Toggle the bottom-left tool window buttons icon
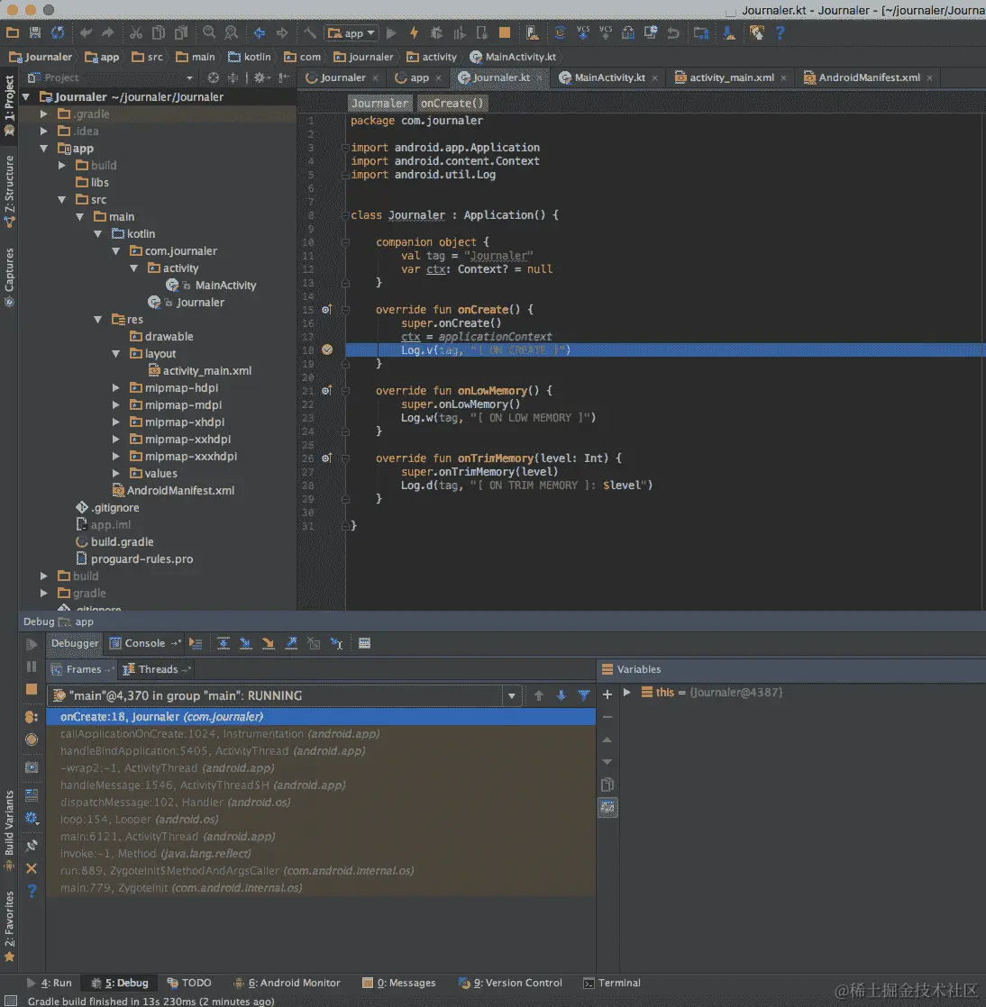 coord(10,1001)
